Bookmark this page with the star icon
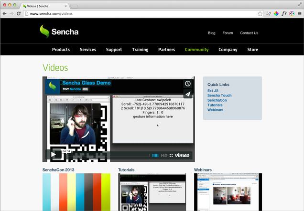The height and width of the screenshot is (211, 304). tap(260, 13)
